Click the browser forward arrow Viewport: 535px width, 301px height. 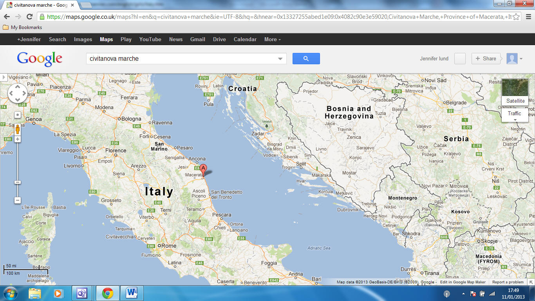point(18,16)
